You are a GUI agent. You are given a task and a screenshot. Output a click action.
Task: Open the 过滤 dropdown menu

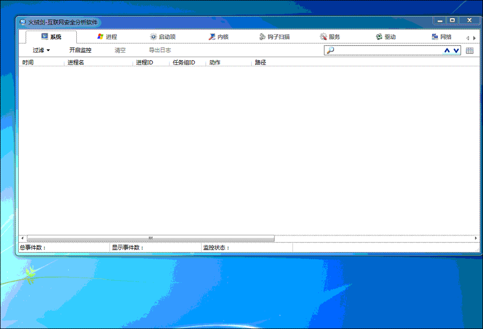pos(41,50)
